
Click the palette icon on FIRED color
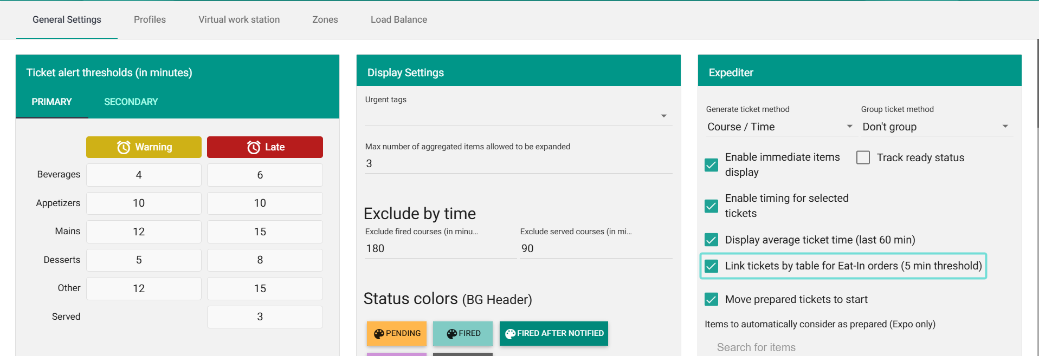click(x=451, y=334)
